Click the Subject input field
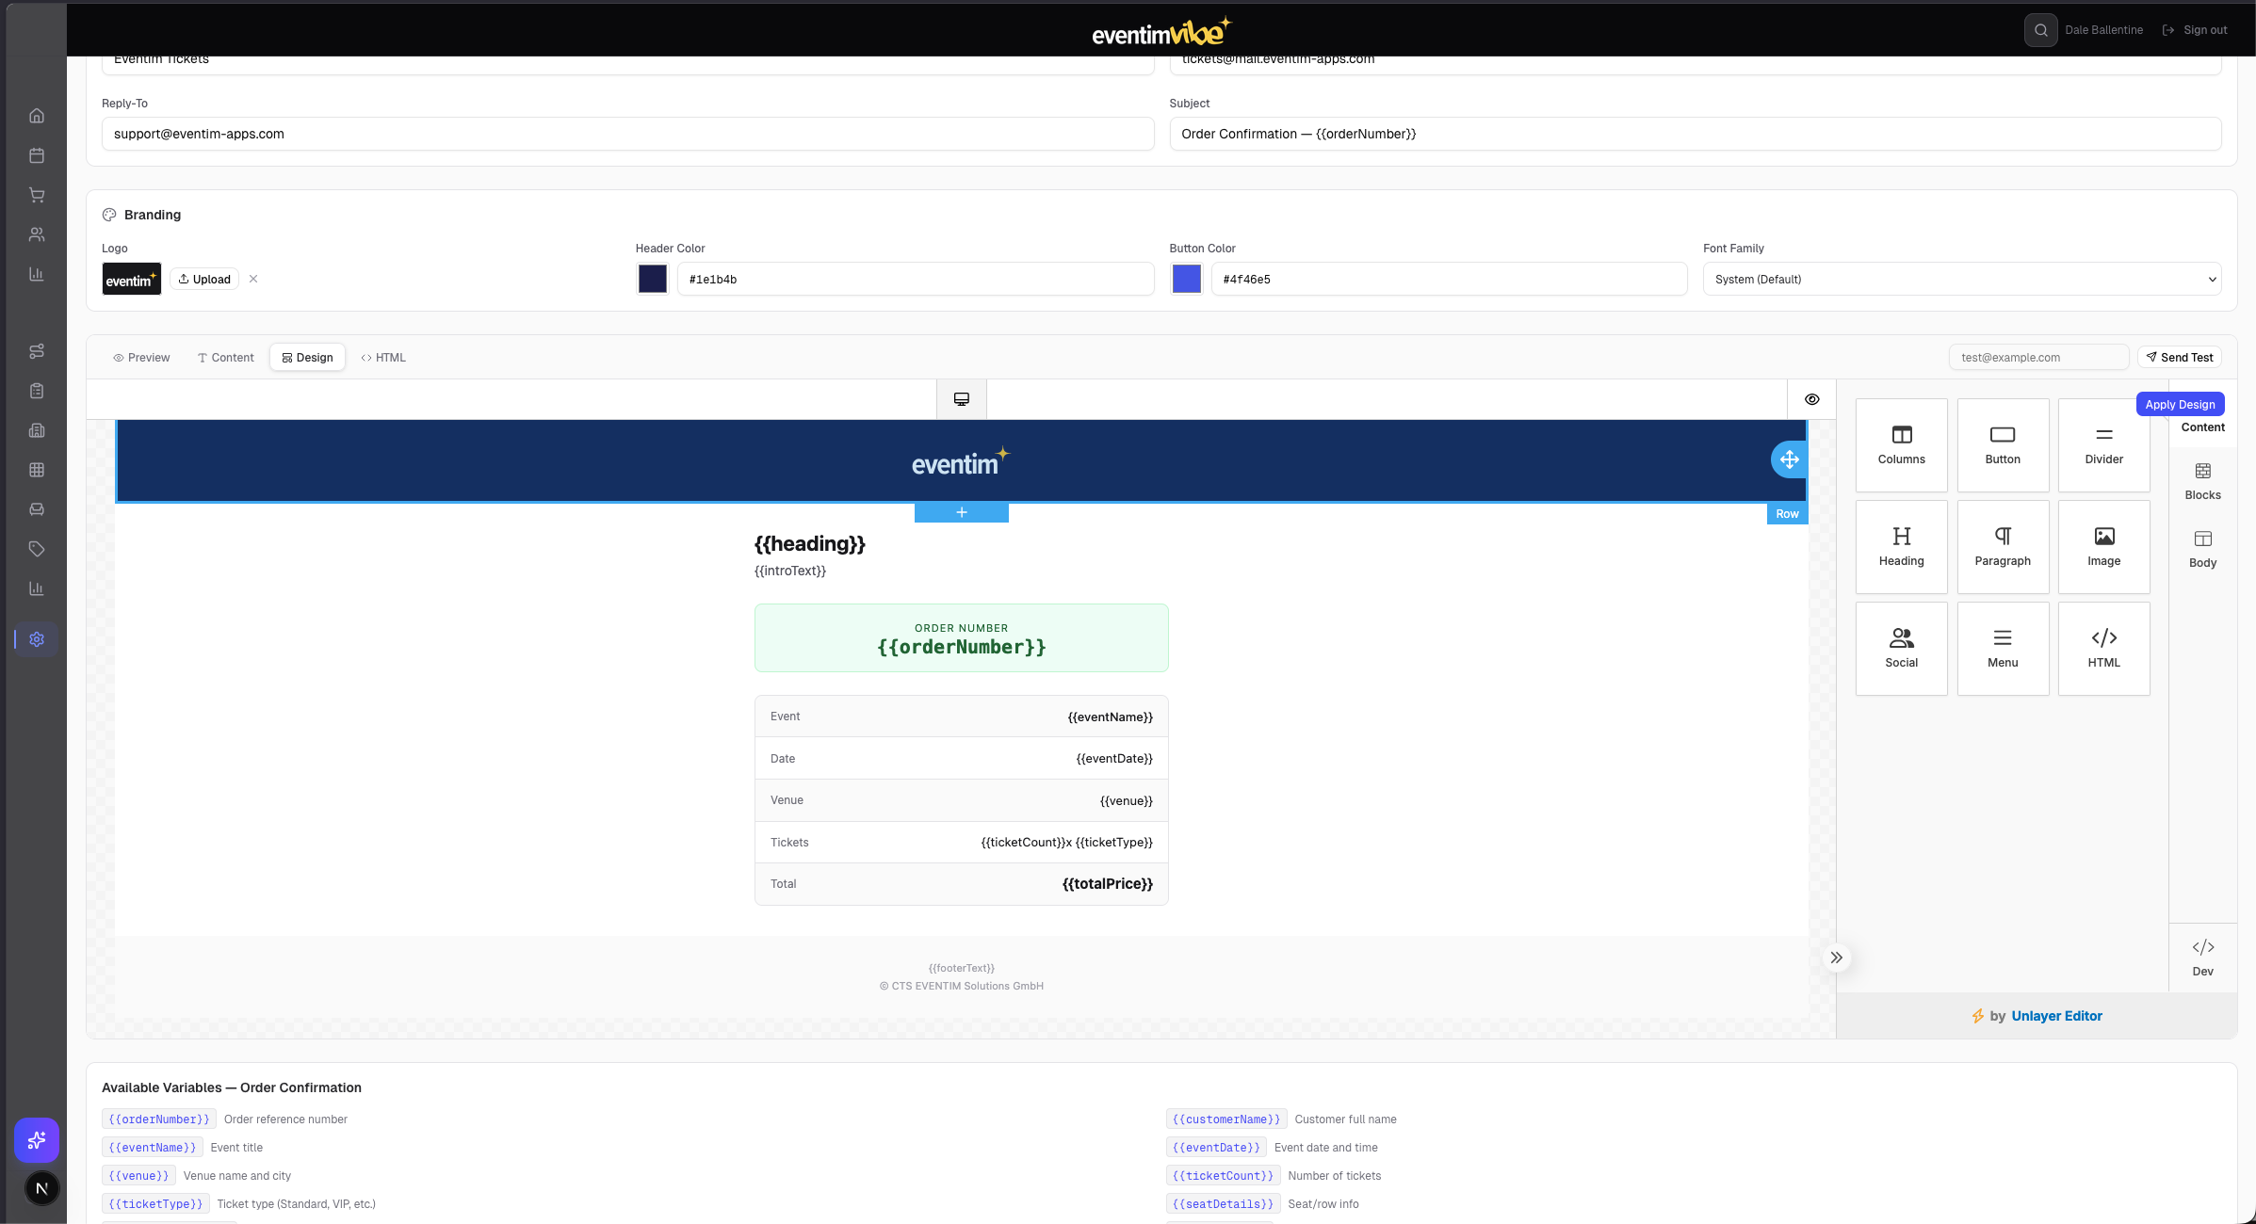Screen dimensions: 2256x1224 tap(1695, 134)
